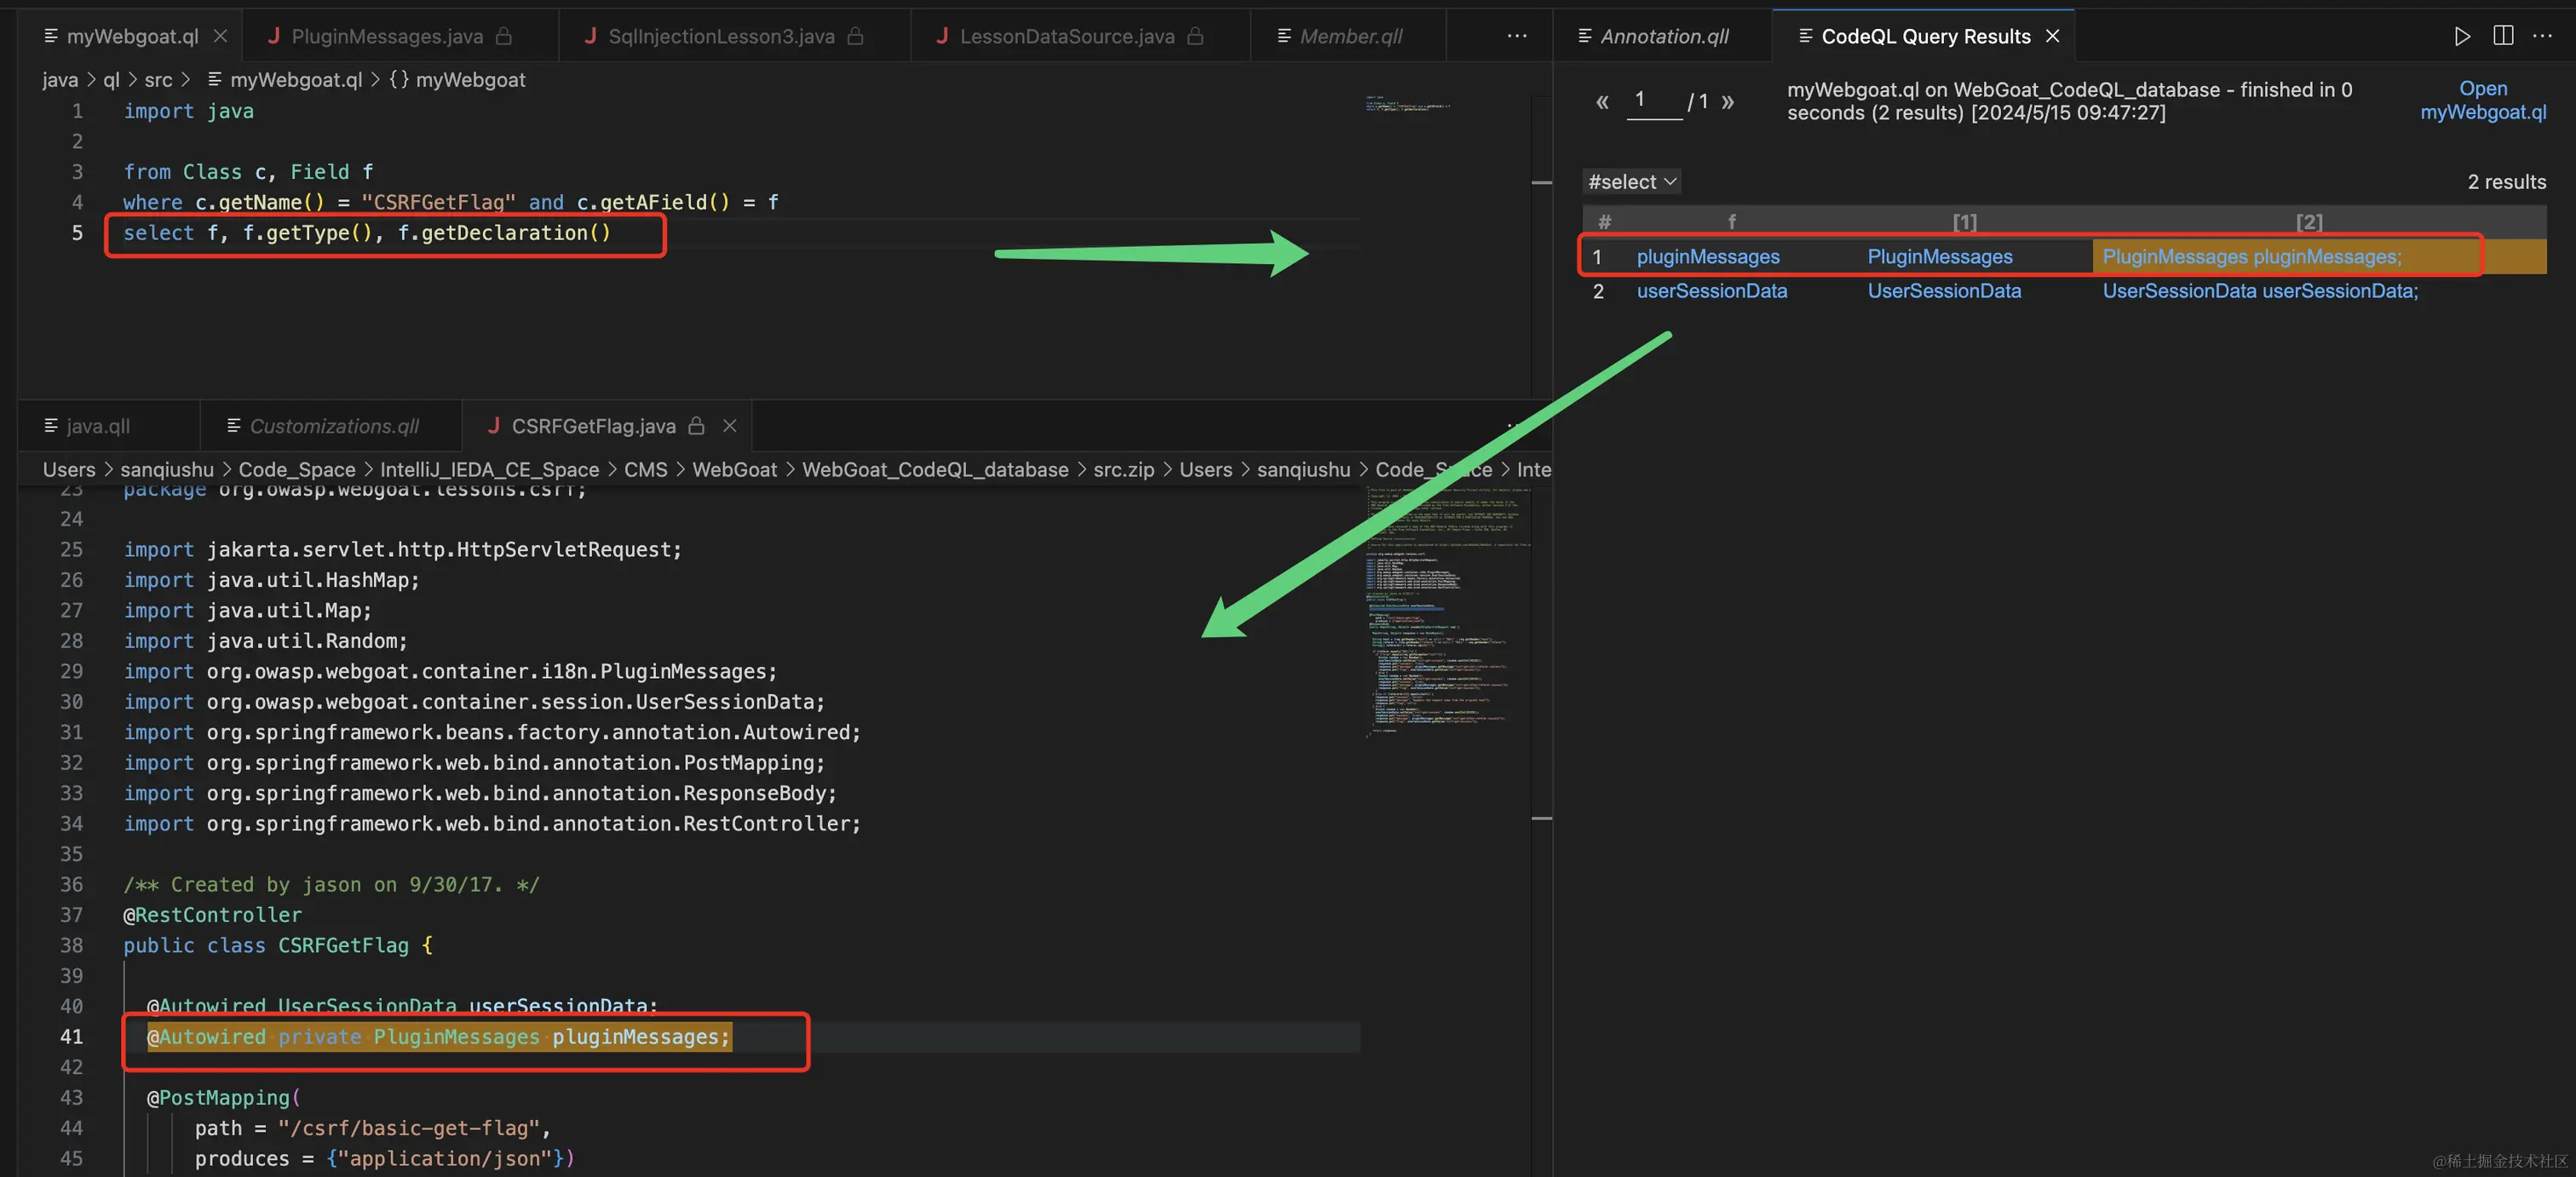The image size is (2576, 1177).
Task: Switch to the myWebgoat.ql editor tab
Action: (132, 36)
